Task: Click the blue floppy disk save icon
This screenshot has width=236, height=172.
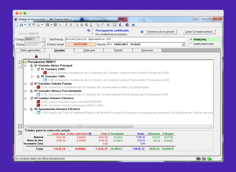Action: pyautogui.click(x=22, y=25)
